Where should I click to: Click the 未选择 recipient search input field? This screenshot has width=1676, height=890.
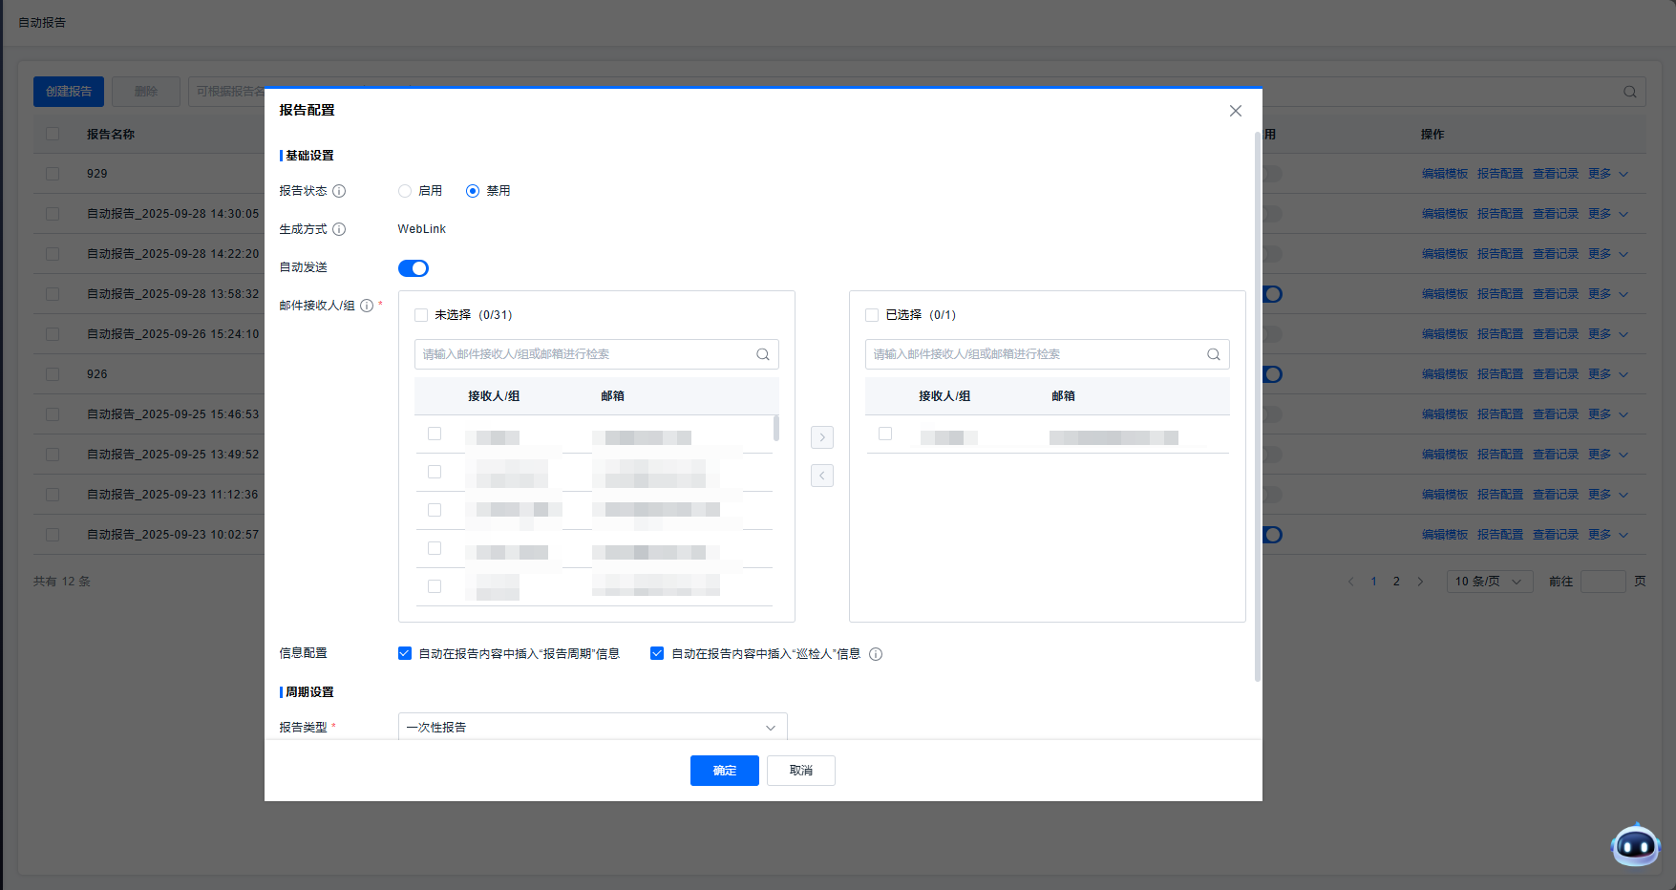point(584,354)
